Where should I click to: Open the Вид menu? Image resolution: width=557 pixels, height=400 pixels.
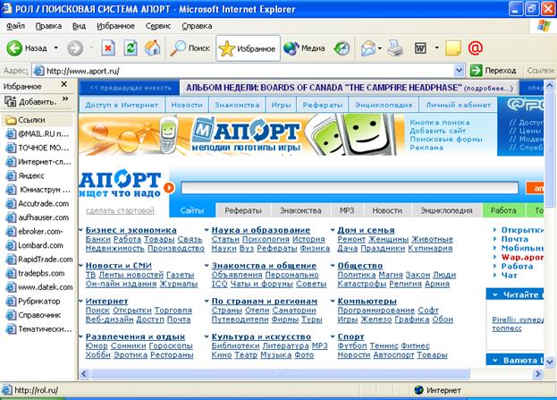click(x=79, y=26)
